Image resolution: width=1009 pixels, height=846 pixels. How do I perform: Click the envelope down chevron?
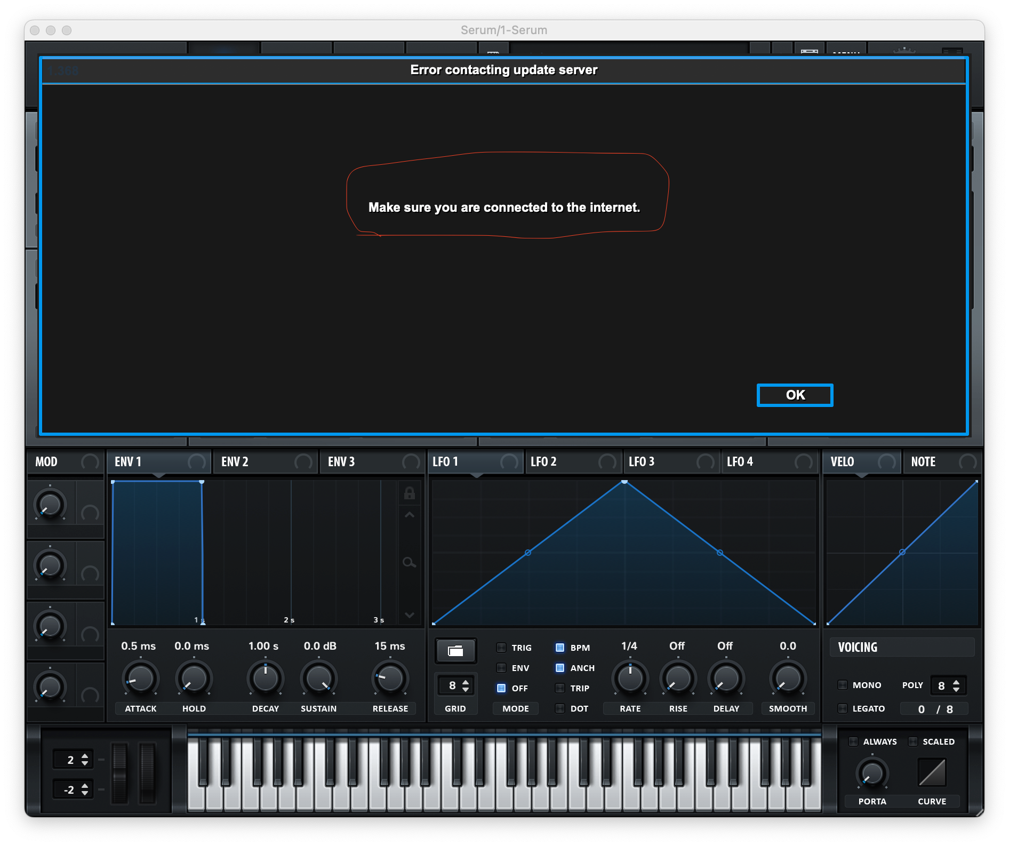pos(410,615)
